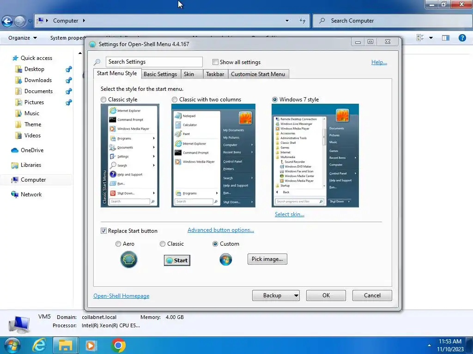Open Windows Media Player from taskbar
Screen dimensions: 473x354
91,346
